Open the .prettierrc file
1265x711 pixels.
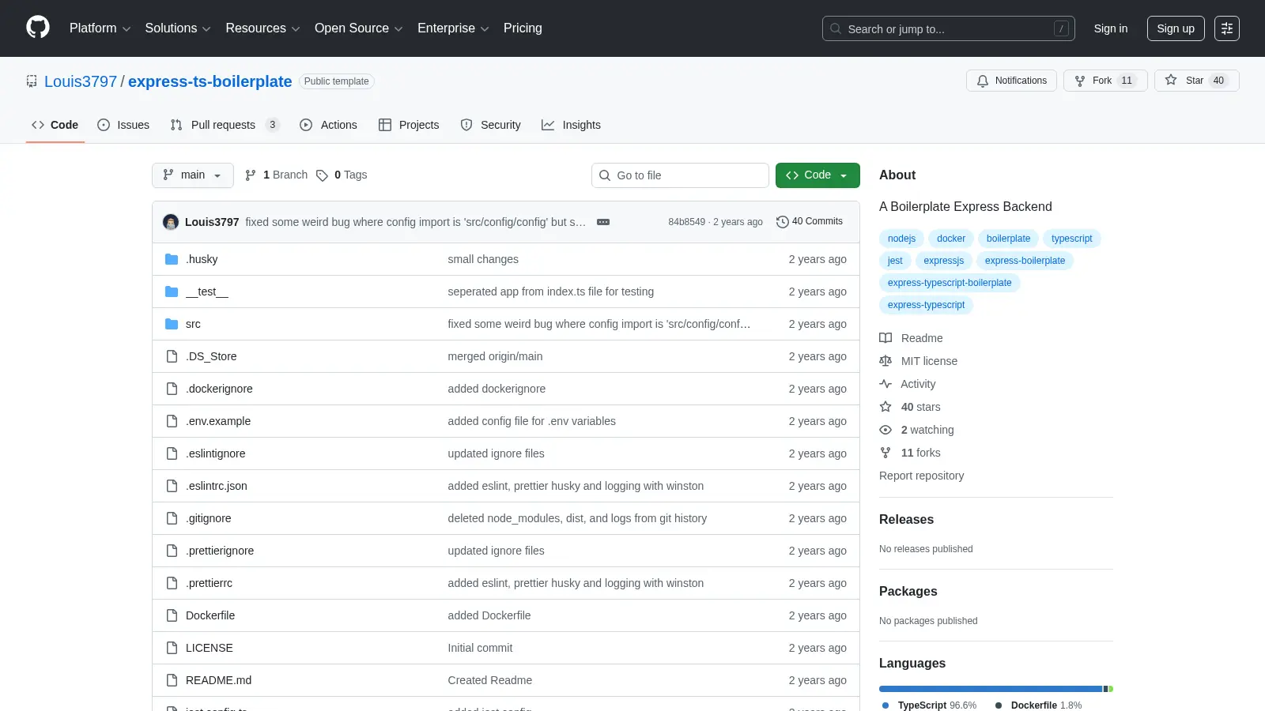pyautogui.click(x=210, y=583)
